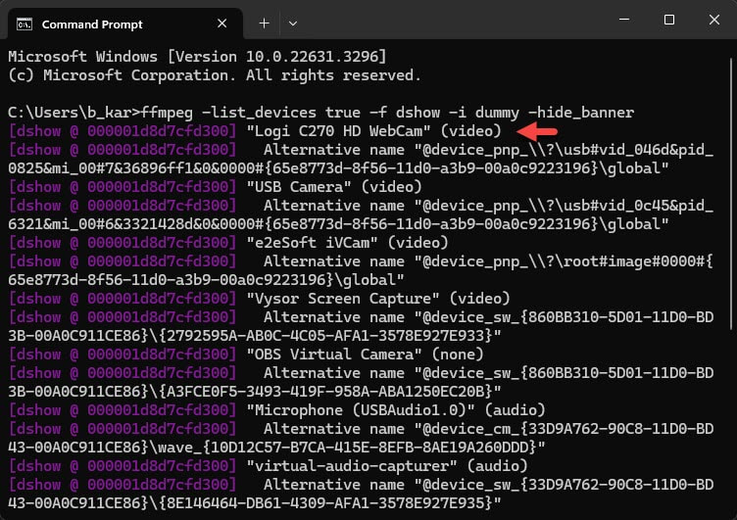Viewport: 737px width, 520px height.
Task: Click the Windows version line text
Action: [197, 57]
